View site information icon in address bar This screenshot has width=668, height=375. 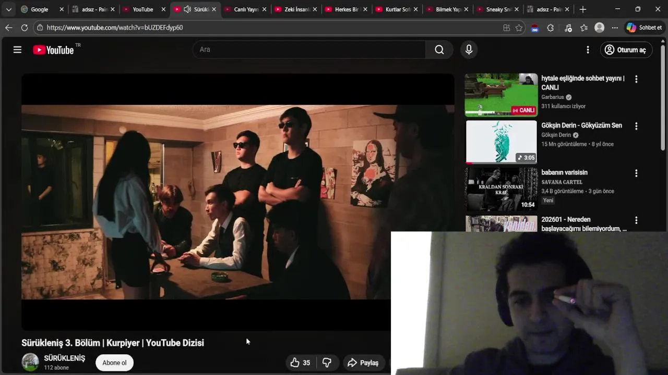tap(40, 28)
